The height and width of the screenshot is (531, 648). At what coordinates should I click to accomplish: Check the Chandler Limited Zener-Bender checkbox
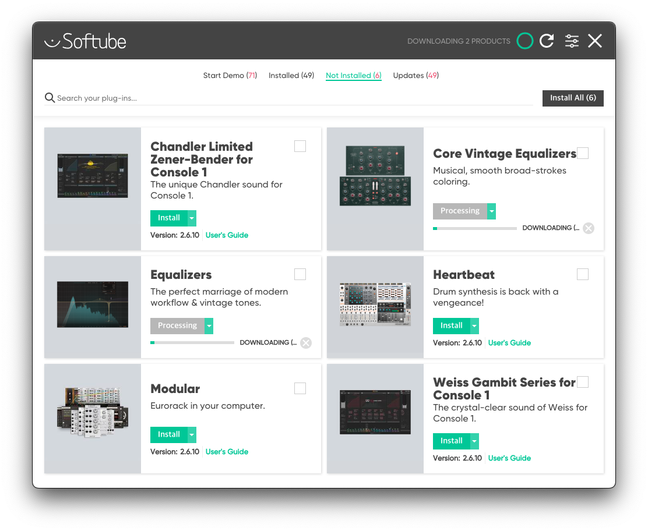[300, 146]
